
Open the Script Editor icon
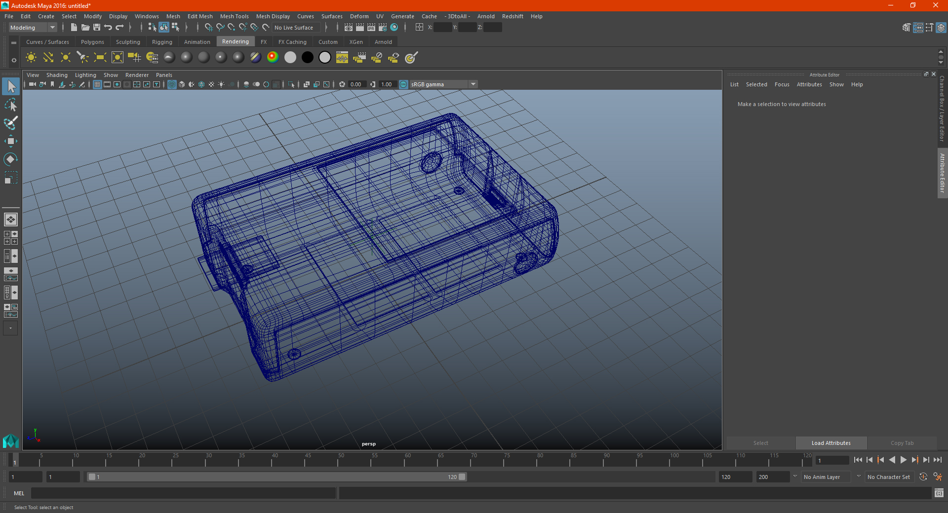coord(939,493)
